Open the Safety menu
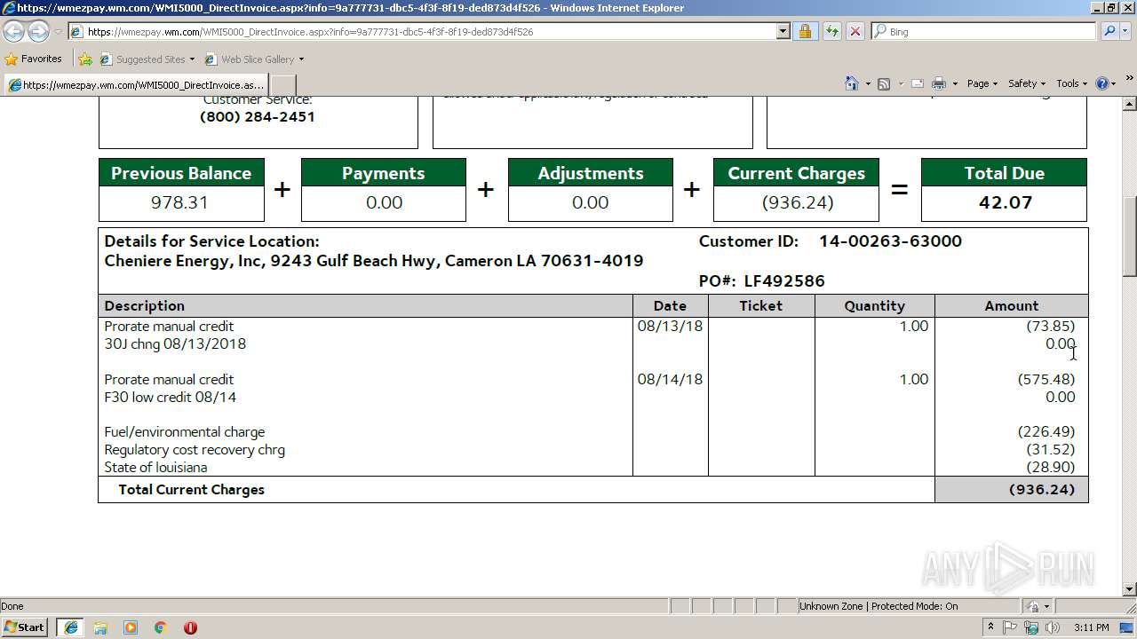Viewport: 1137px width, 639px height. click(1026, 83)
